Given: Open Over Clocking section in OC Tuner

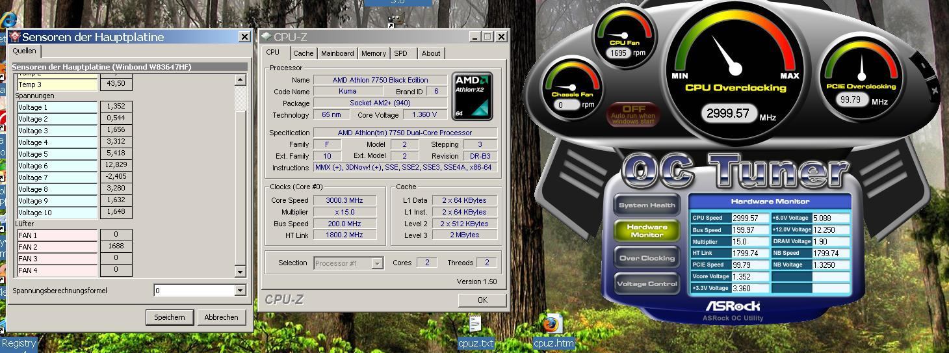Looking at the screenshot, I should coord(647,258).
